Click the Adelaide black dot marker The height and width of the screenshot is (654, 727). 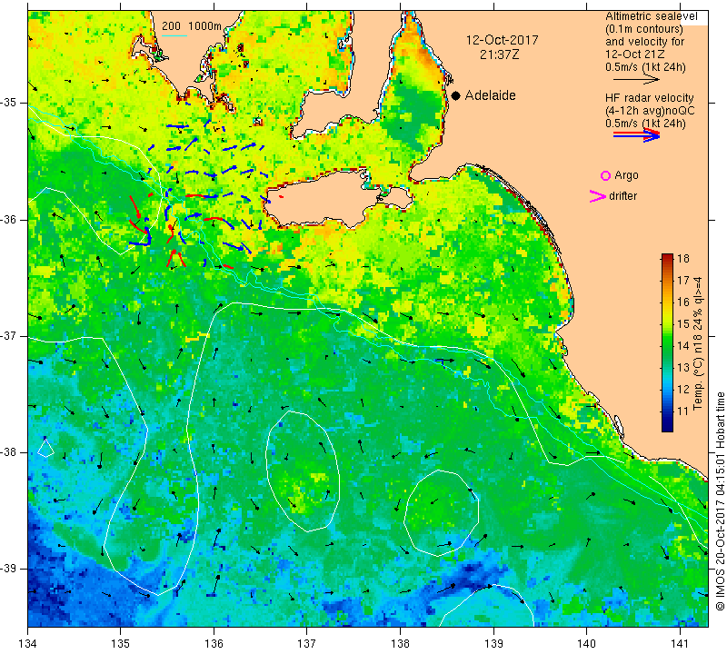(456, 95)
